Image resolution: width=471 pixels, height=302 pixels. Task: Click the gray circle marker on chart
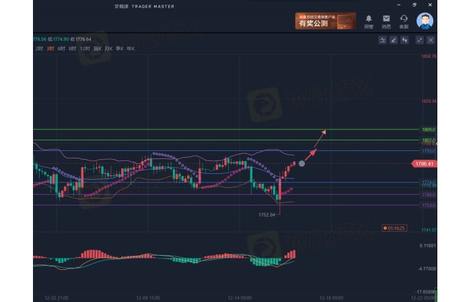click(301, 163)
